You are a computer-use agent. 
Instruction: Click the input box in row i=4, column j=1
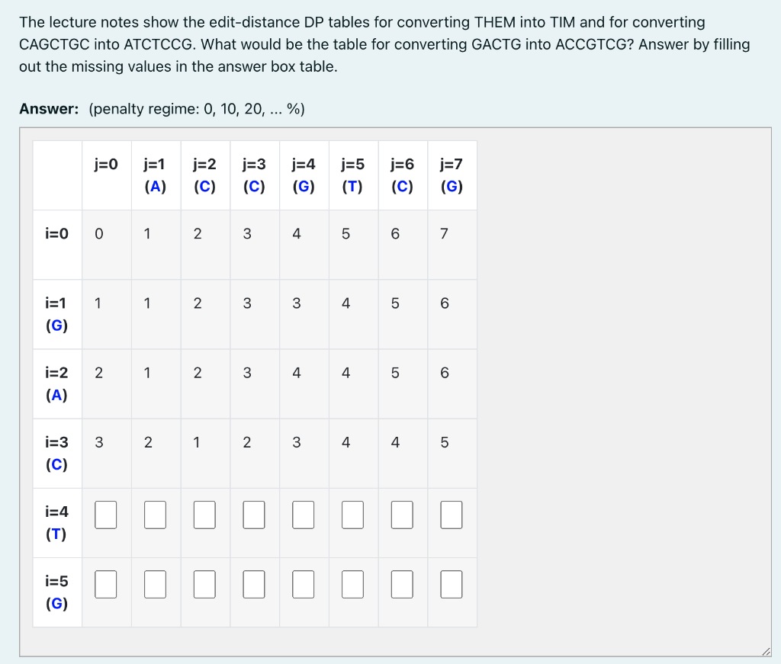click(155, 515)
